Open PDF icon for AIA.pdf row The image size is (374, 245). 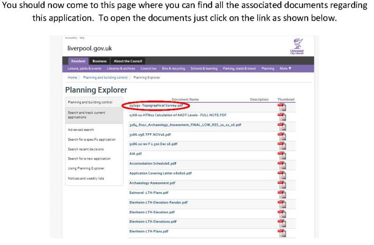point(282,156)
